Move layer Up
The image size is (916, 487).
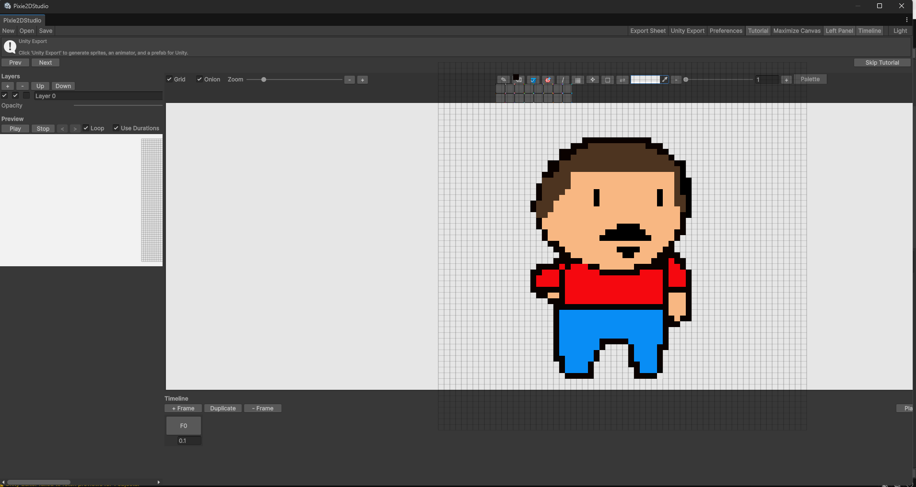point(40,86)
